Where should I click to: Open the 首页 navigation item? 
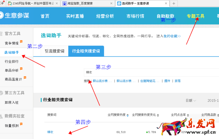(45, 16)
